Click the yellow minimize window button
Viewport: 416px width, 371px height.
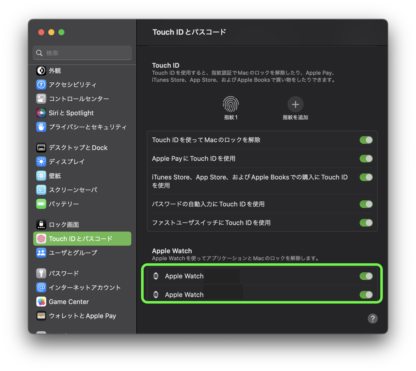tap(51, 32)
